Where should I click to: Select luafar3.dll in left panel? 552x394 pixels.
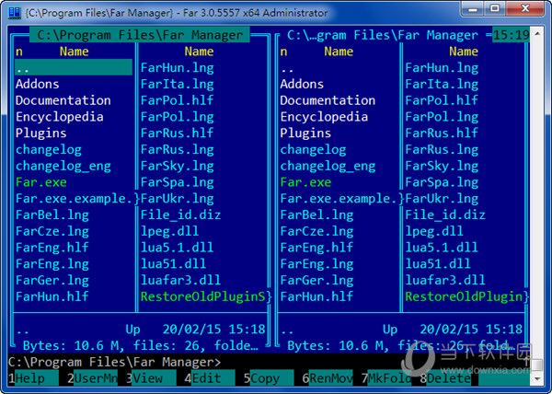pyautogui.click(x=180, y=280)
